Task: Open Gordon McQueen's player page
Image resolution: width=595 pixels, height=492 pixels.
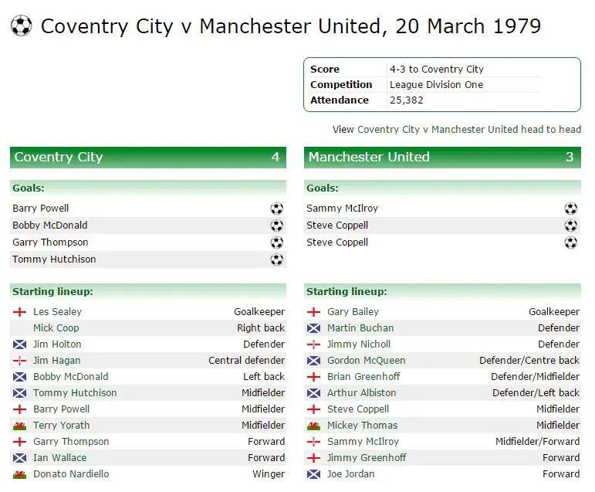Action: tap(366, 360)
